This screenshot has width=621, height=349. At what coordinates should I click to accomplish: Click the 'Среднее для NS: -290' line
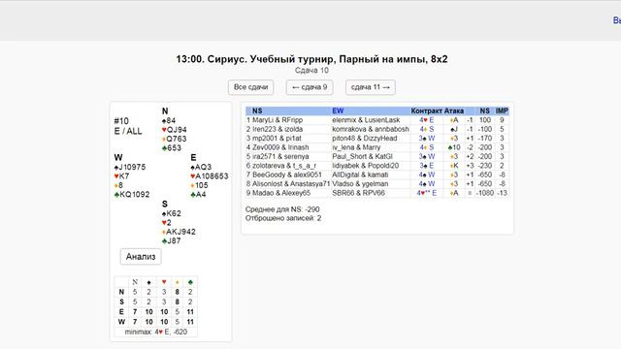[x=282, y=209]
